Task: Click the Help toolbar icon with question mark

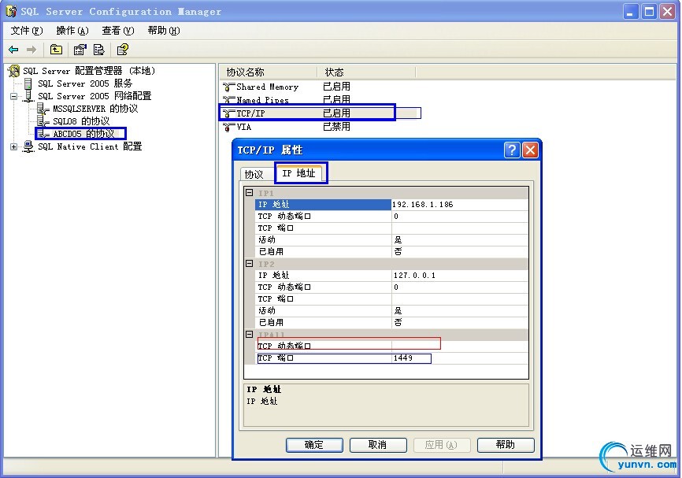Action: [123, 50]
